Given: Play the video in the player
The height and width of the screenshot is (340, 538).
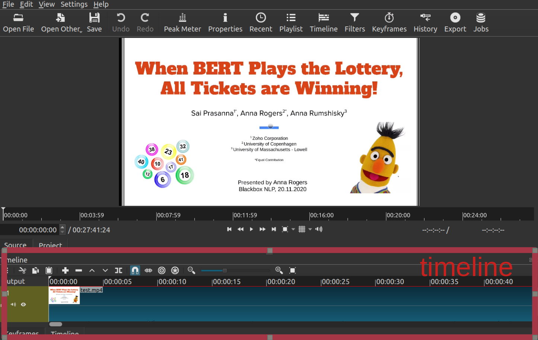Looking at the screenshot, I should click(251, 229).
